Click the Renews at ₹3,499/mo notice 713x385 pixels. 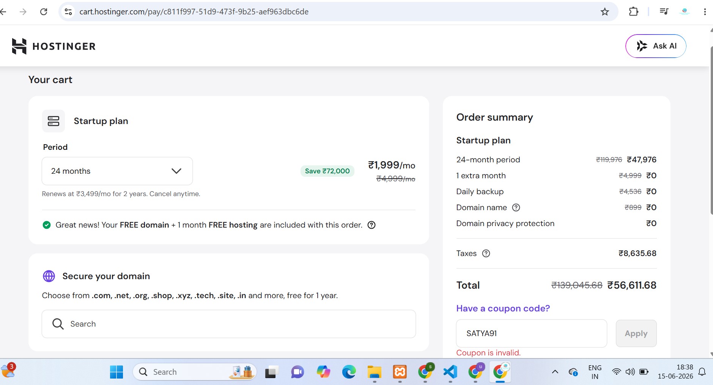click(121, 194)
